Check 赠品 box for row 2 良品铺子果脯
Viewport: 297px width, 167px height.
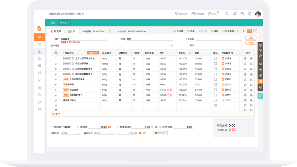click(215, 64)
